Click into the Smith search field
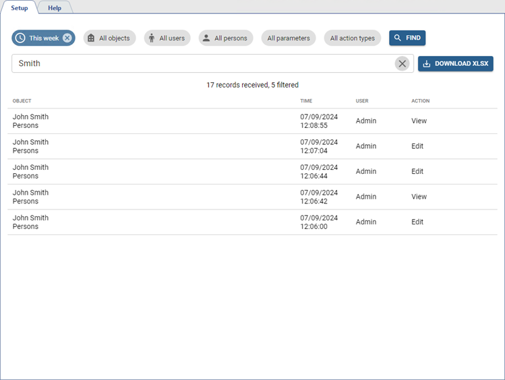This screenshot has height=380, width=505. pos(202,63)
